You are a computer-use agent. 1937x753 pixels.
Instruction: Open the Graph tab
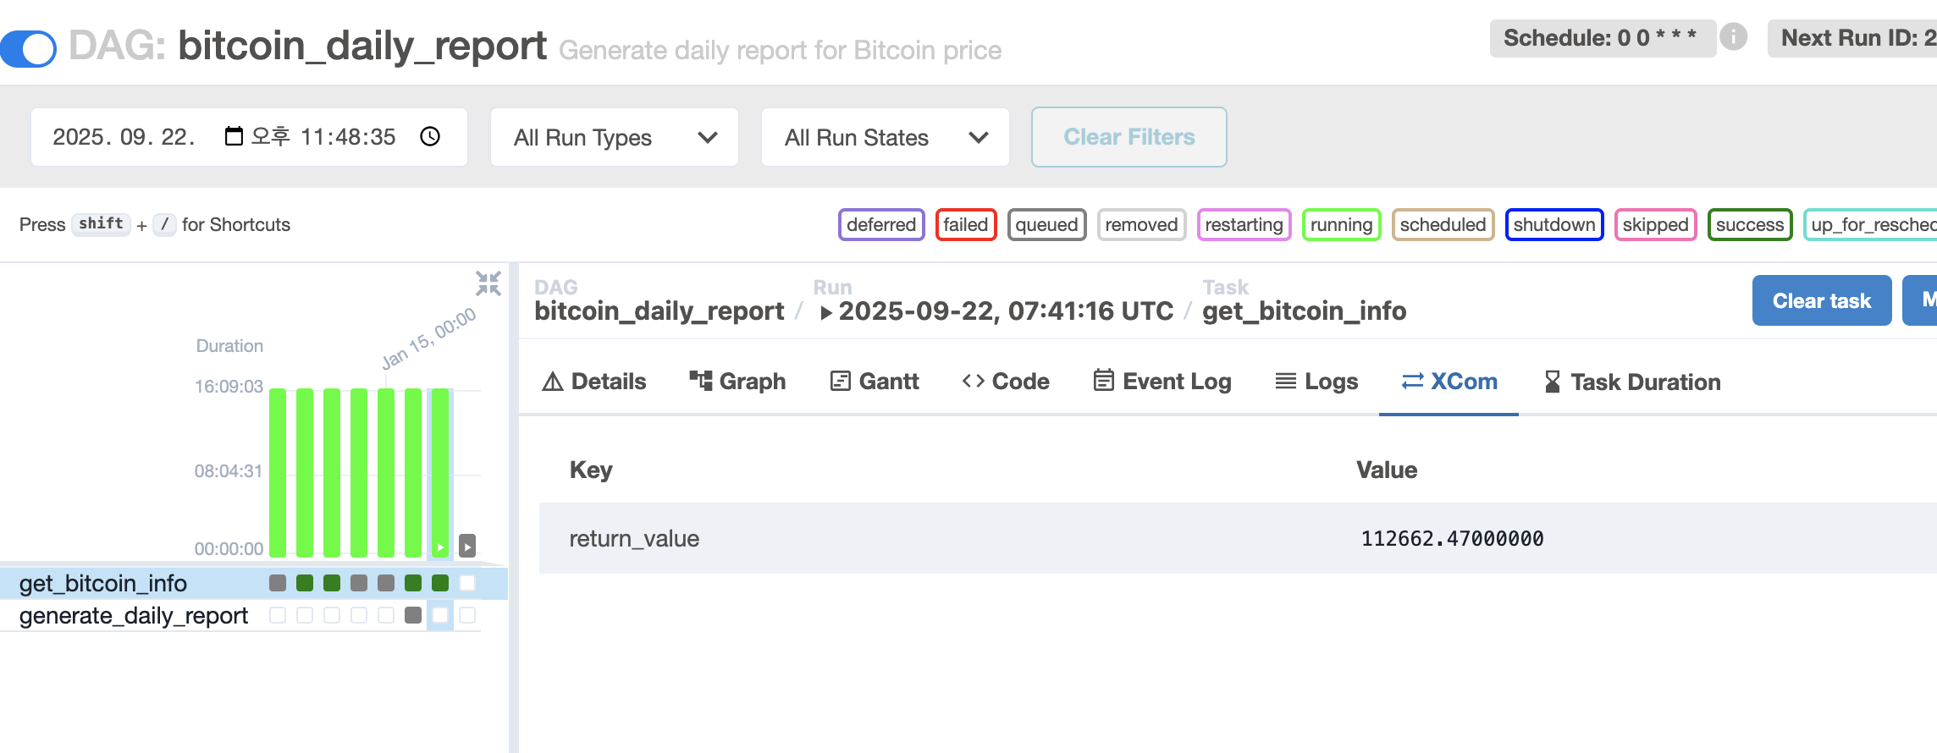pyautogui.click(x=737, y=382)
